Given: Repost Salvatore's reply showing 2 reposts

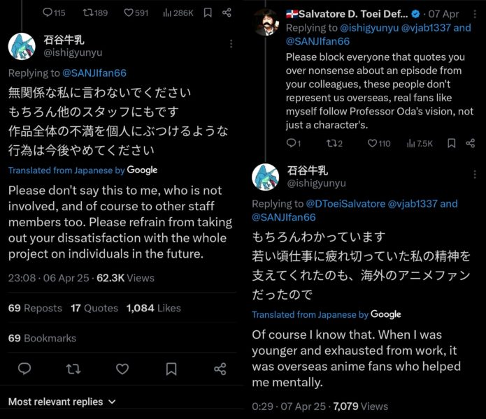Looking at the screenshot, I should 334,143.
